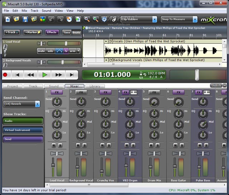
Task: Click the play arrow on the Vocals clip header
Action: click(x=106, y=41)
